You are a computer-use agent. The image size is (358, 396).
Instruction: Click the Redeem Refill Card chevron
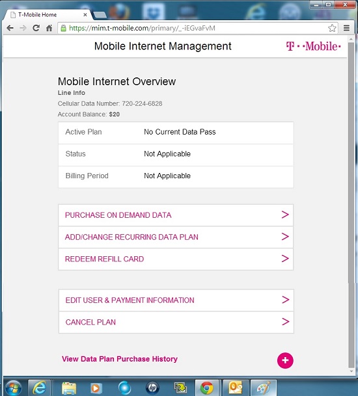tap(285, 259)
